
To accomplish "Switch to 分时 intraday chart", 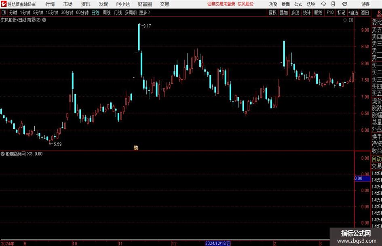I will pos(13,13).
